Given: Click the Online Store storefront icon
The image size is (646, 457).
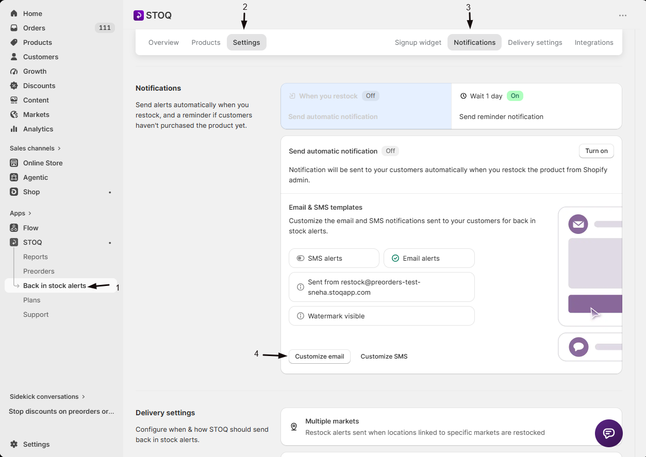Looking at the screenshot, I should tap(14, 163).
